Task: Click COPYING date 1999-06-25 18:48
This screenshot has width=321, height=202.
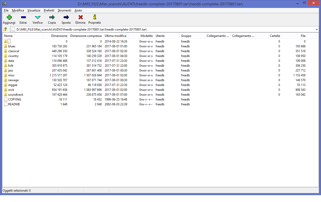Action: pos(116,99)
